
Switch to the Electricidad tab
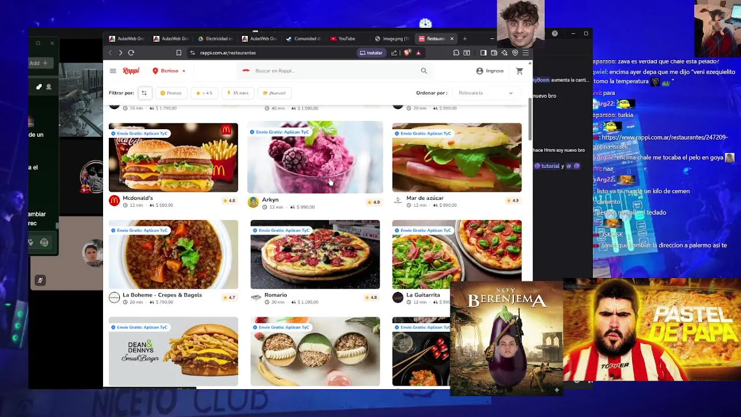tap(215, 39)
